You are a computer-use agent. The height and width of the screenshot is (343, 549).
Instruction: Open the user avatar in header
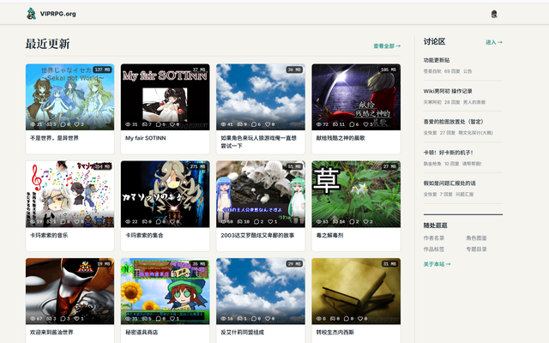494,14
